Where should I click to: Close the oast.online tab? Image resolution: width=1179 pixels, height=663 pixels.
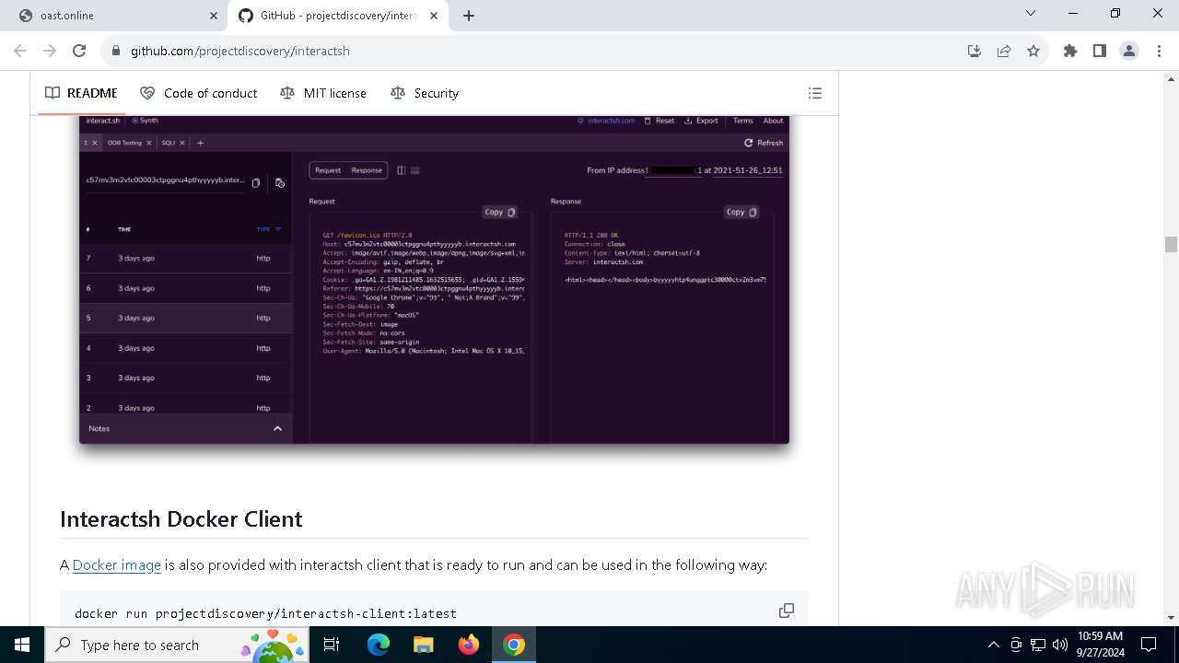[x=214, y=16]
